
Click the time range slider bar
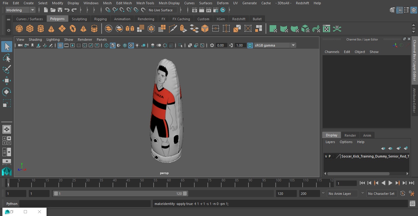pyautogui.click(x=120, y=194)
